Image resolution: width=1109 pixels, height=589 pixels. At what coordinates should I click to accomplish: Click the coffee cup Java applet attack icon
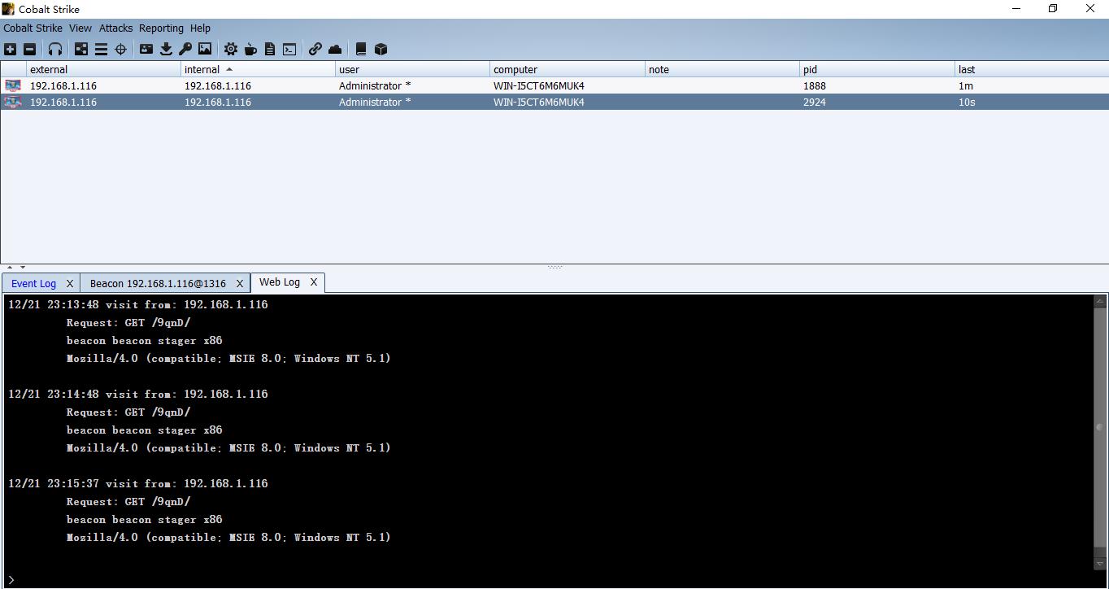pos(250,50)
